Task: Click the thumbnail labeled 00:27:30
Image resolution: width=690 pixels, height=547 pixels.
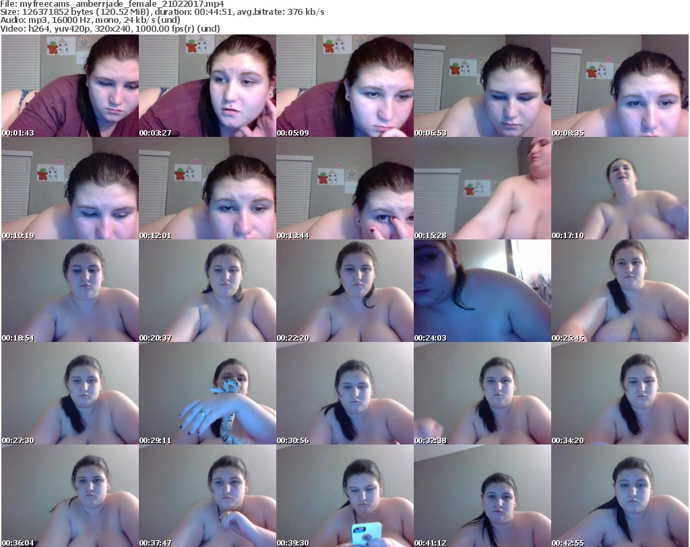Action: 70,393
